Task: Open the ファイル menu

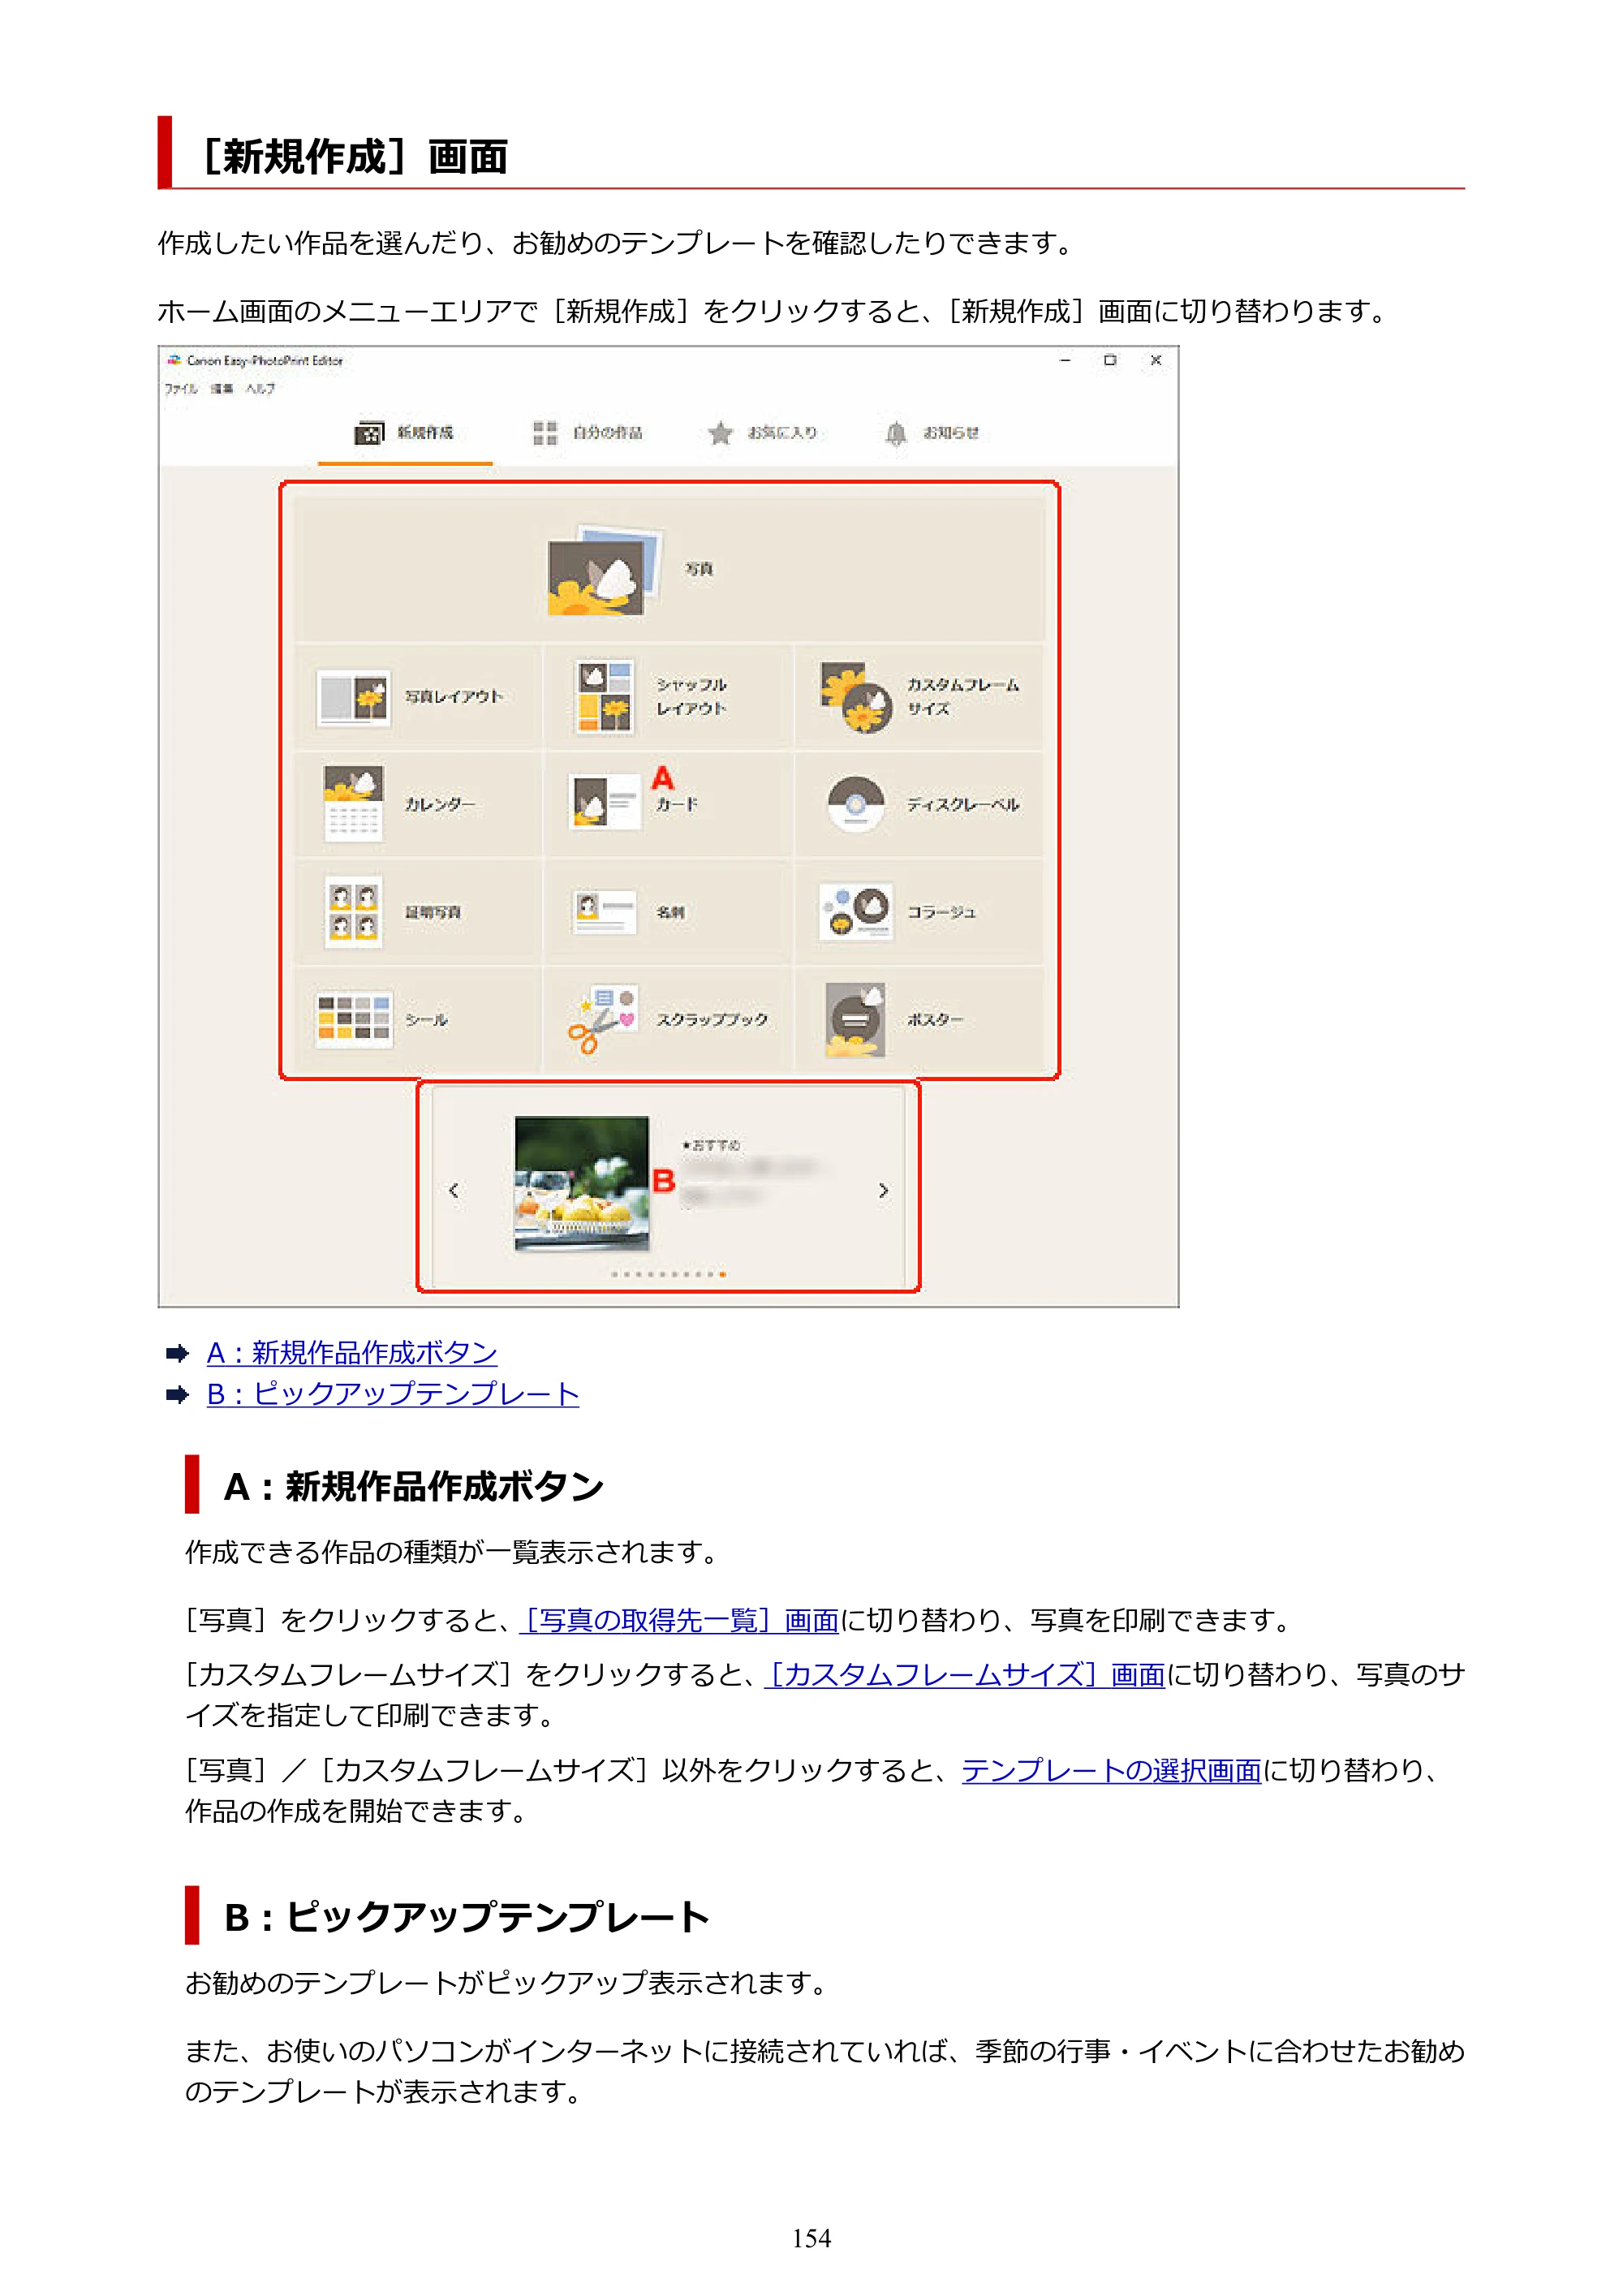Action: (x=181, y=389)
